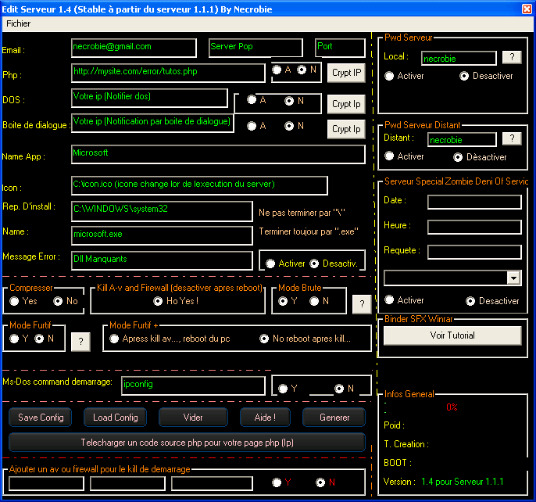The width and height of the screenshot is (536, 502).
Task: Click the Date field in Zombie panel
Action: (474, 202)
